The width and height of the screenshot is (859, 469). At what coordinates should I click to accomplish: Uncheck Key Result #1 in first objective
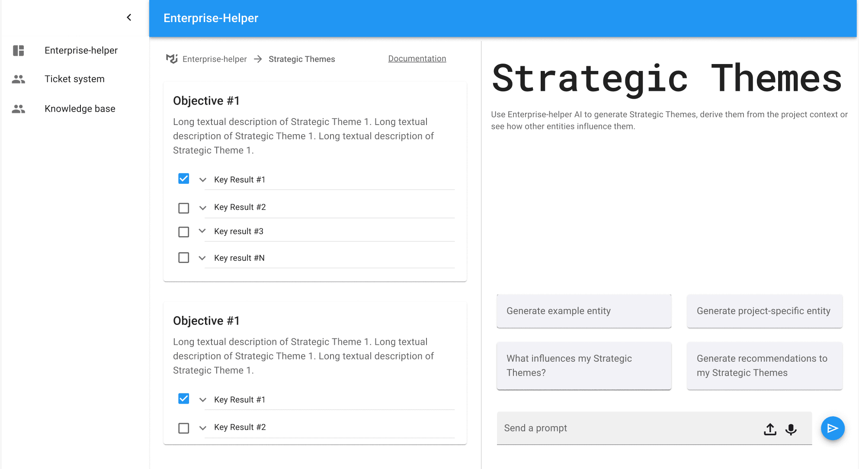(184, 179)
